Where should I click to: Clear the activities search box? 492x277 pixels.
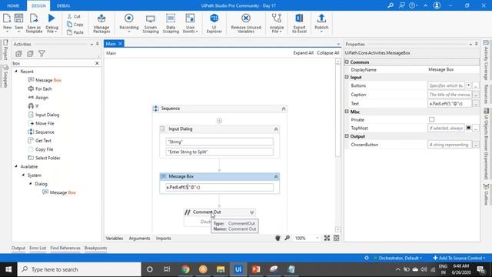97,63
